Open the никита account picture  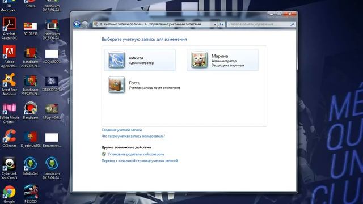click(116, 60)
